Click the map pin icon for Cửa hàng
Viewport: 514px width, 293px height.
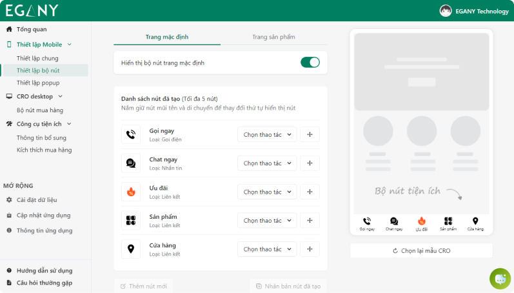(x=131, y=249)
